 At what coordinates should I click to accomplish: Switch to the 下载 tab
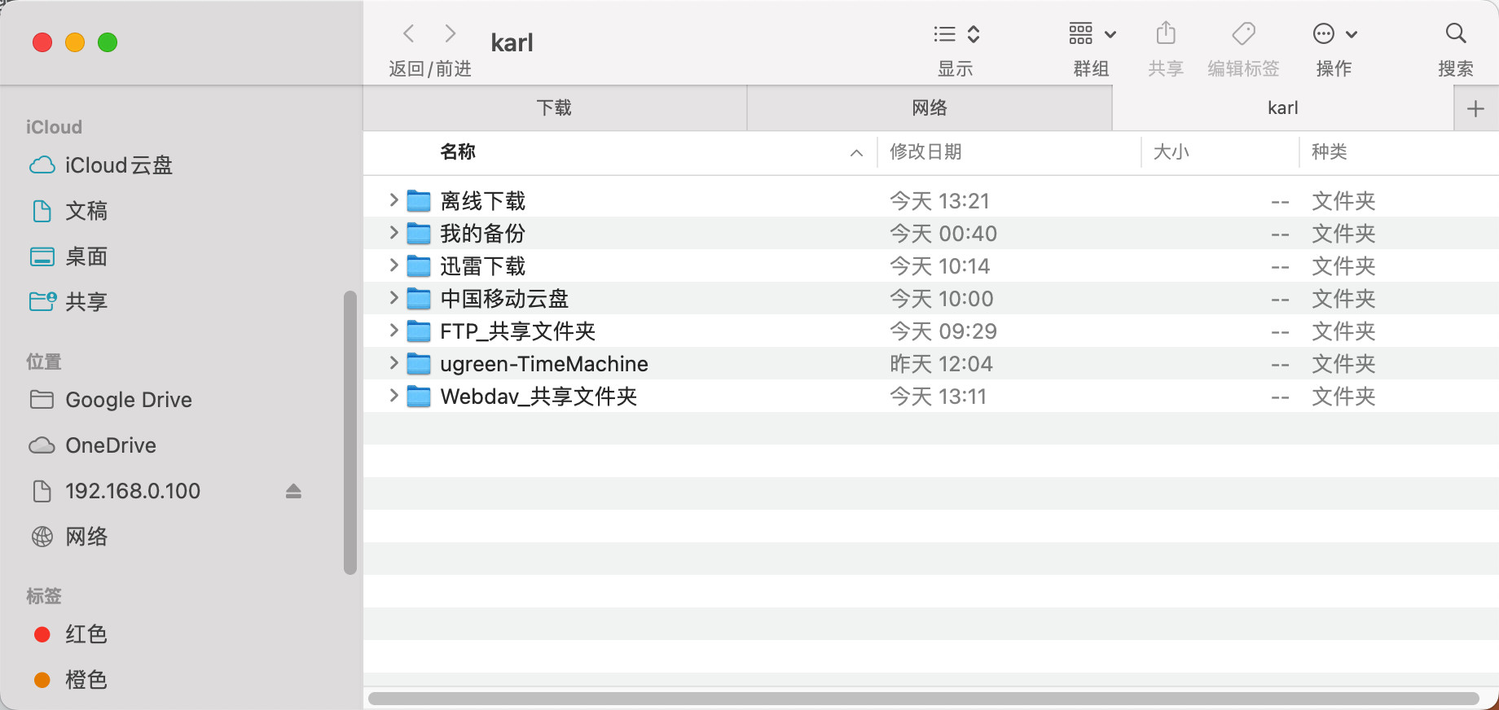pos(555,108)
